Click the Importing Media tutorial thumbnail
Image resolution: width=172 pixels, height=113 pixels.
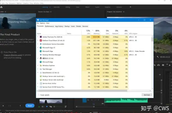18,21
